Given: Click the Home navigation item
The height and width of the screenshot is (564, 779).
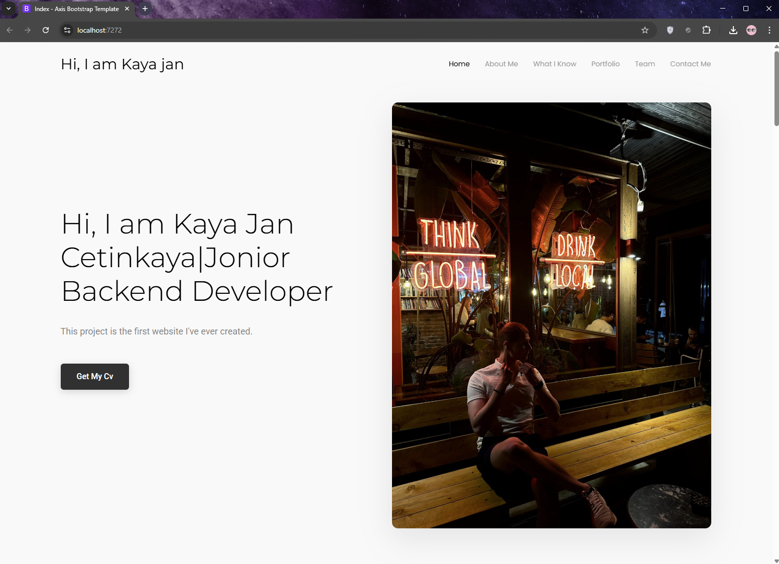Looking at the screenshot, I should coord(459,64).
